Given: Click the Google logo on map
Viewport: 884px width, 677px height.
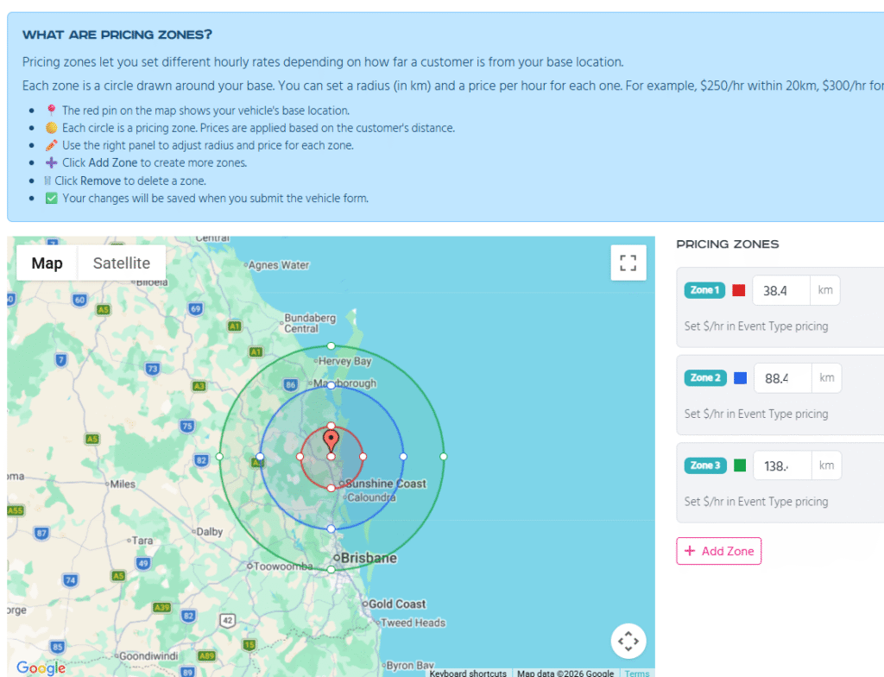Looking at the screenshot, I should (x=41, y=668).
